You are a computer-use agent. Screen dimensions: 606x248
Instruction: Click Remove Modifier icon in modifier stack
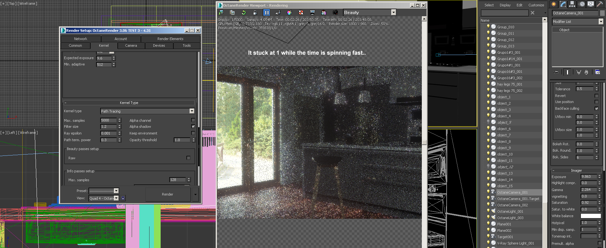pyautogui.click(x=586, y=72)
